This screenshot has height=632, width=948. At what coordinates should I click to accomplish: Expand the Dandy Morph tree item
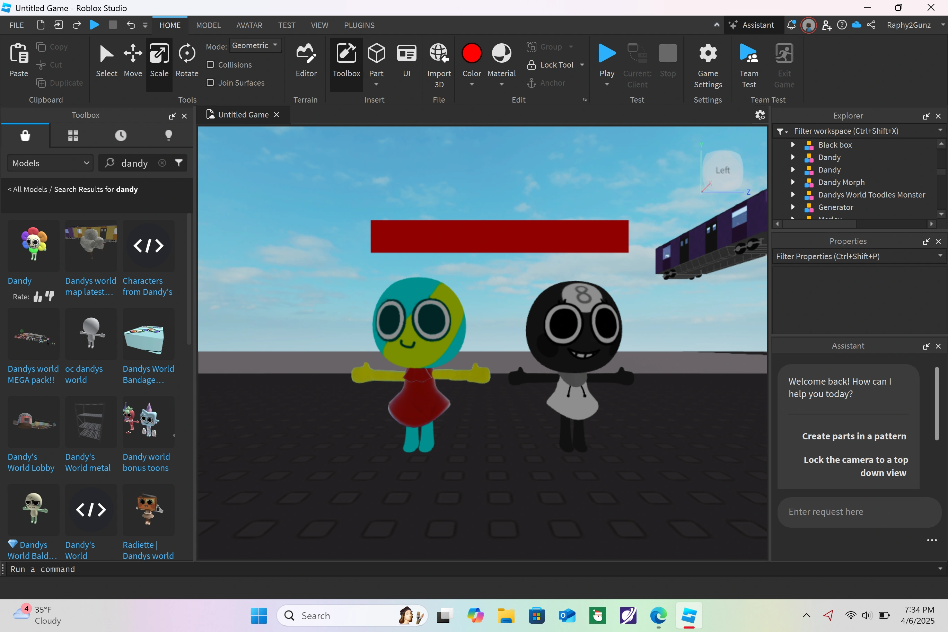[x=793, y=182]
